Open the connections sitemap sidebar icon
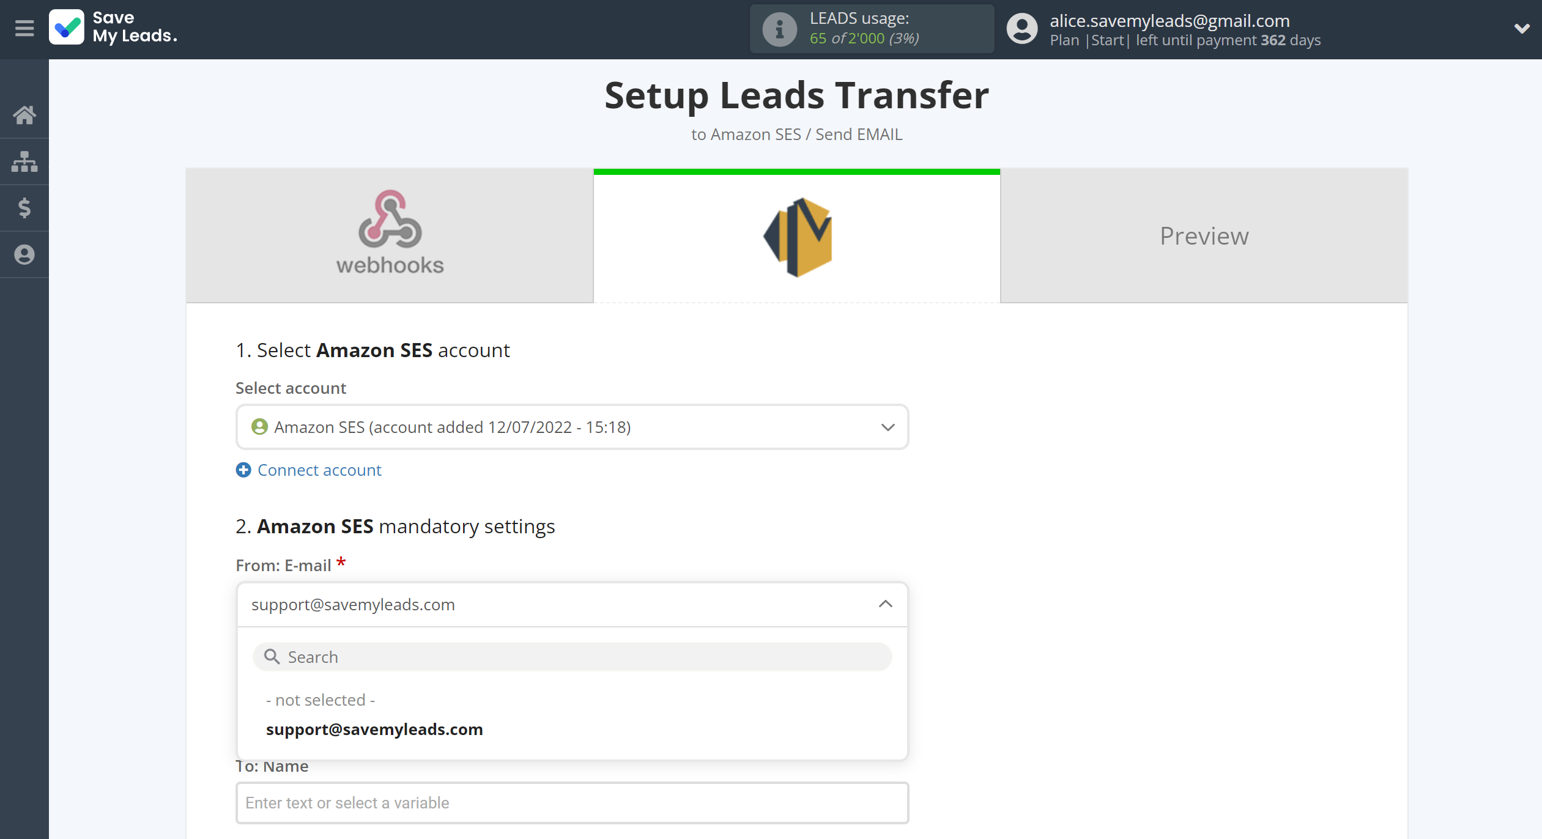This screenshot has height=839, width=1542. tap(24, 161)
